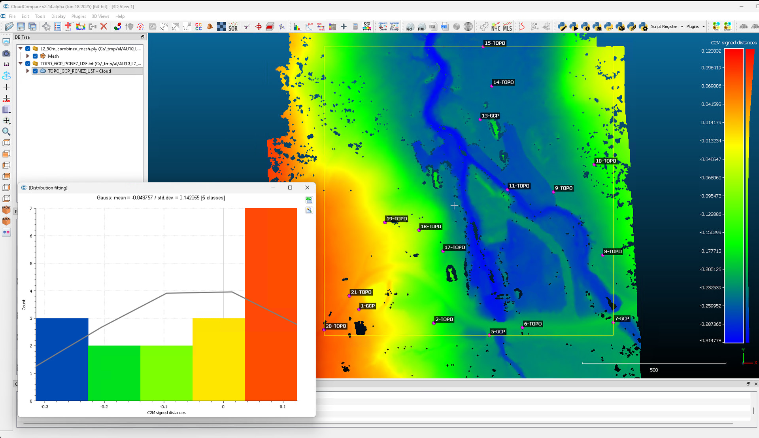Open the point list picking tool

tap(58, 27)
